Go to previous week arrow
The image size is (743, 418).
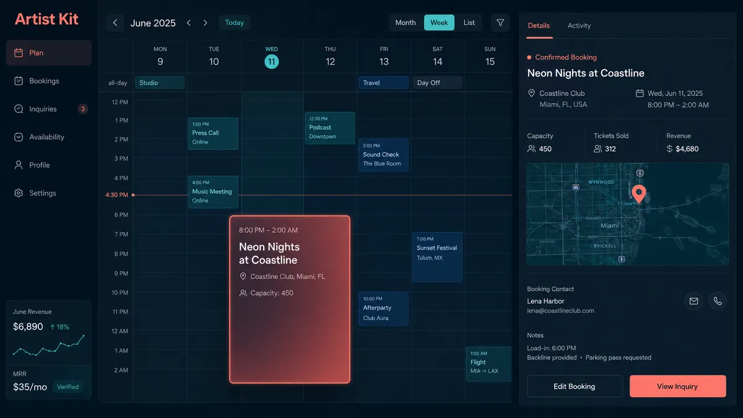[x=189, y=23]
